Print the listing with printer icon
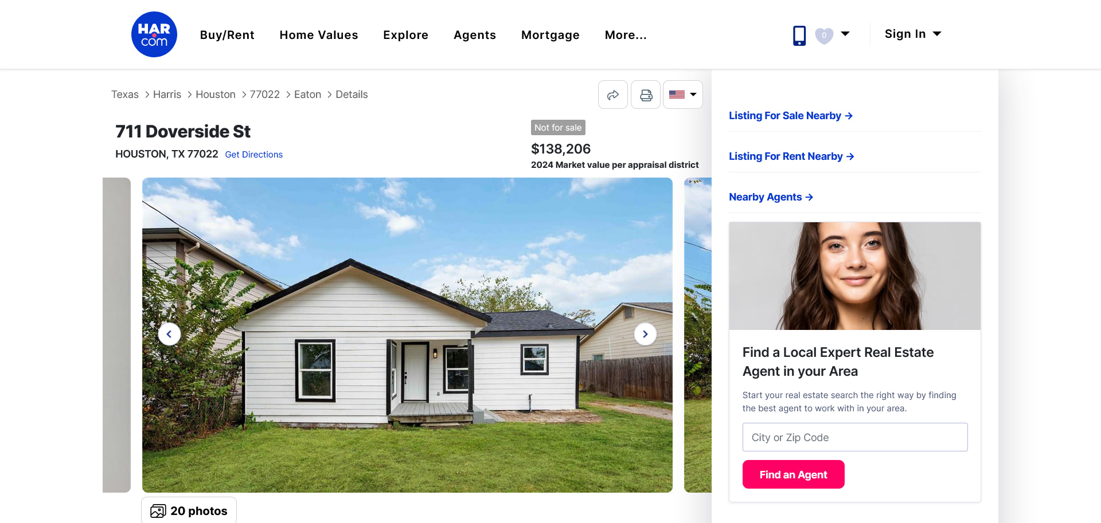The height and width of the screenshot is (523, 1101). tap(646, 95)
